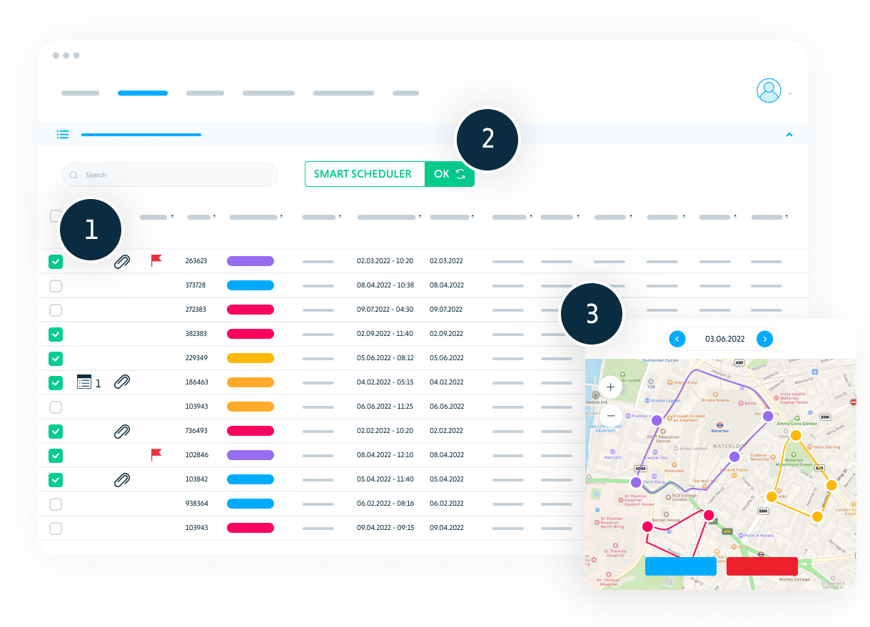Click the blue button below the map
Screen dimensions: 870x627
(x=680, y=566)
